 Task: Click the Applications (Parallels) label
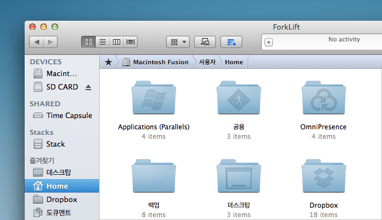click(x=154, y=127)
